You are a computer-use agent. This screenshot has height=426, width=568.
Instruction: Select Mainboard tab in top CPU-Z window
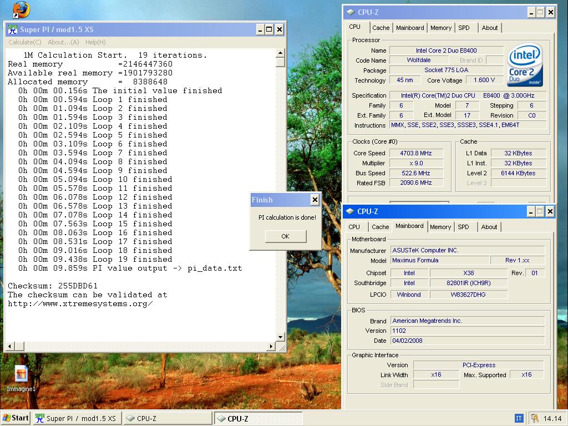(410, 28)
